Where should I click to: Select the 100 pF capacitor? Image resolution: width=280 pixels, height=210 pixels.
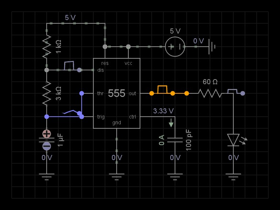(175, 140)
